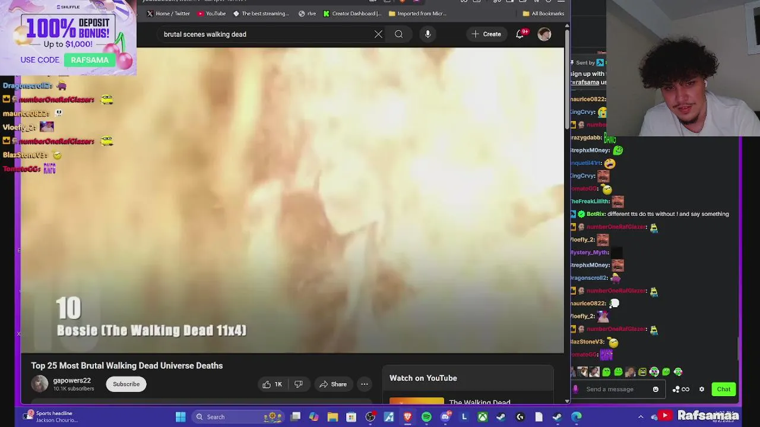760x427 pixels.
Task: Open The Walking Dead recommended video thumbnail
Action: point(416,401)
